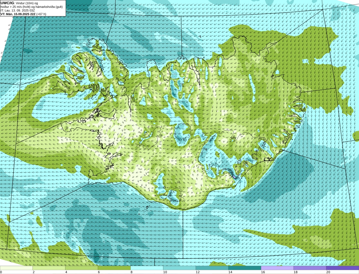Viewport: 359px width, 274px height.
Task: Click the 0–2 m/s pale yellow legend swatch
Action: pos(16,268)
